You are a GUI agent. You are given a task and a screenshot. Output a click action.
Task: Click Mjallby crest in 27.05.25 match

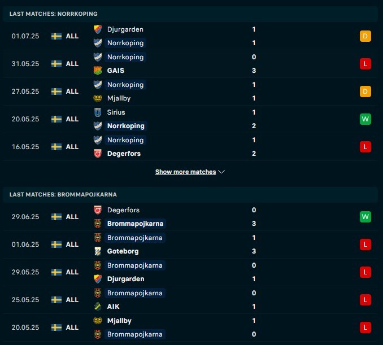pyautogui.click(x=98, y=98)
